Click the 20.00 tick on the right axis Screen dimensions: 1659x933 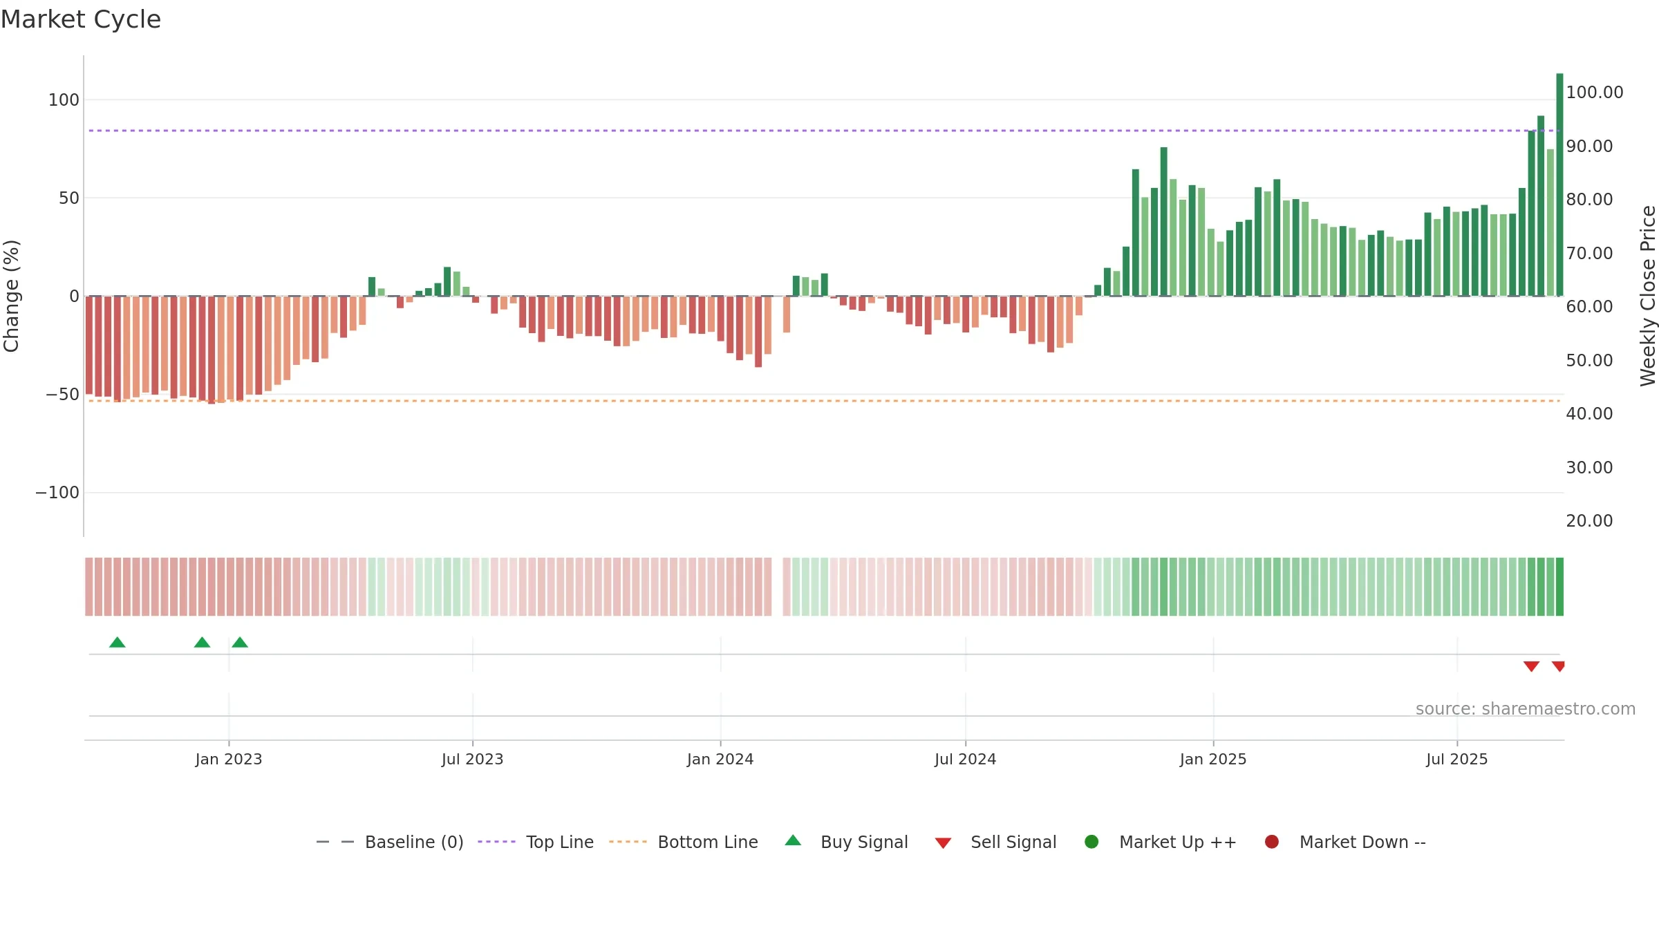[1589, 521]
